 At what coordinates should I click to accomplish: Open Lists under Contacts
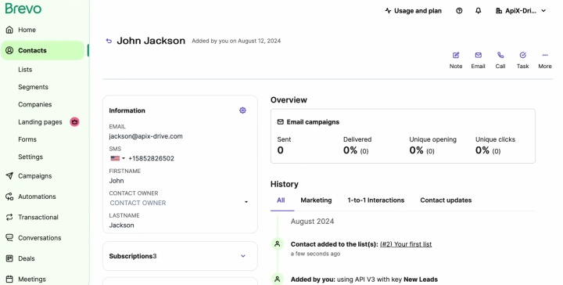(x=25, y=70)
